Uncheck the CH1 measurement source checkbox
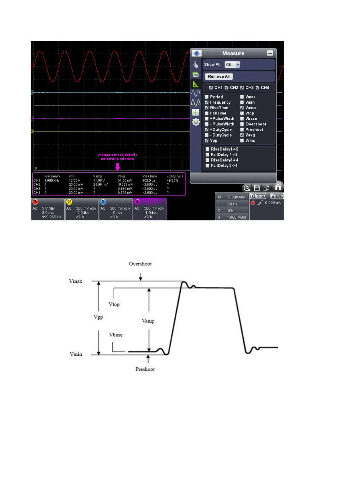This screenshot has height=482, width=341. (x=211, y=88)
